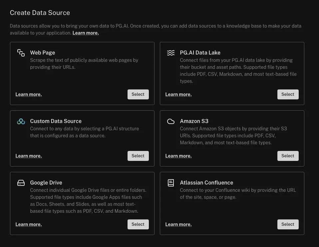Click the Web Page card title
This screenshot has width=319, height=247.
[43, 53]
